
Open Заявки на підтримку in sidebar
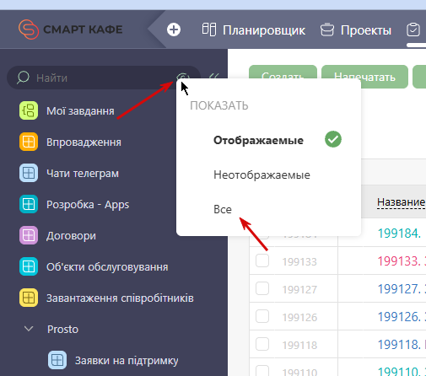(x=127, y=361)
